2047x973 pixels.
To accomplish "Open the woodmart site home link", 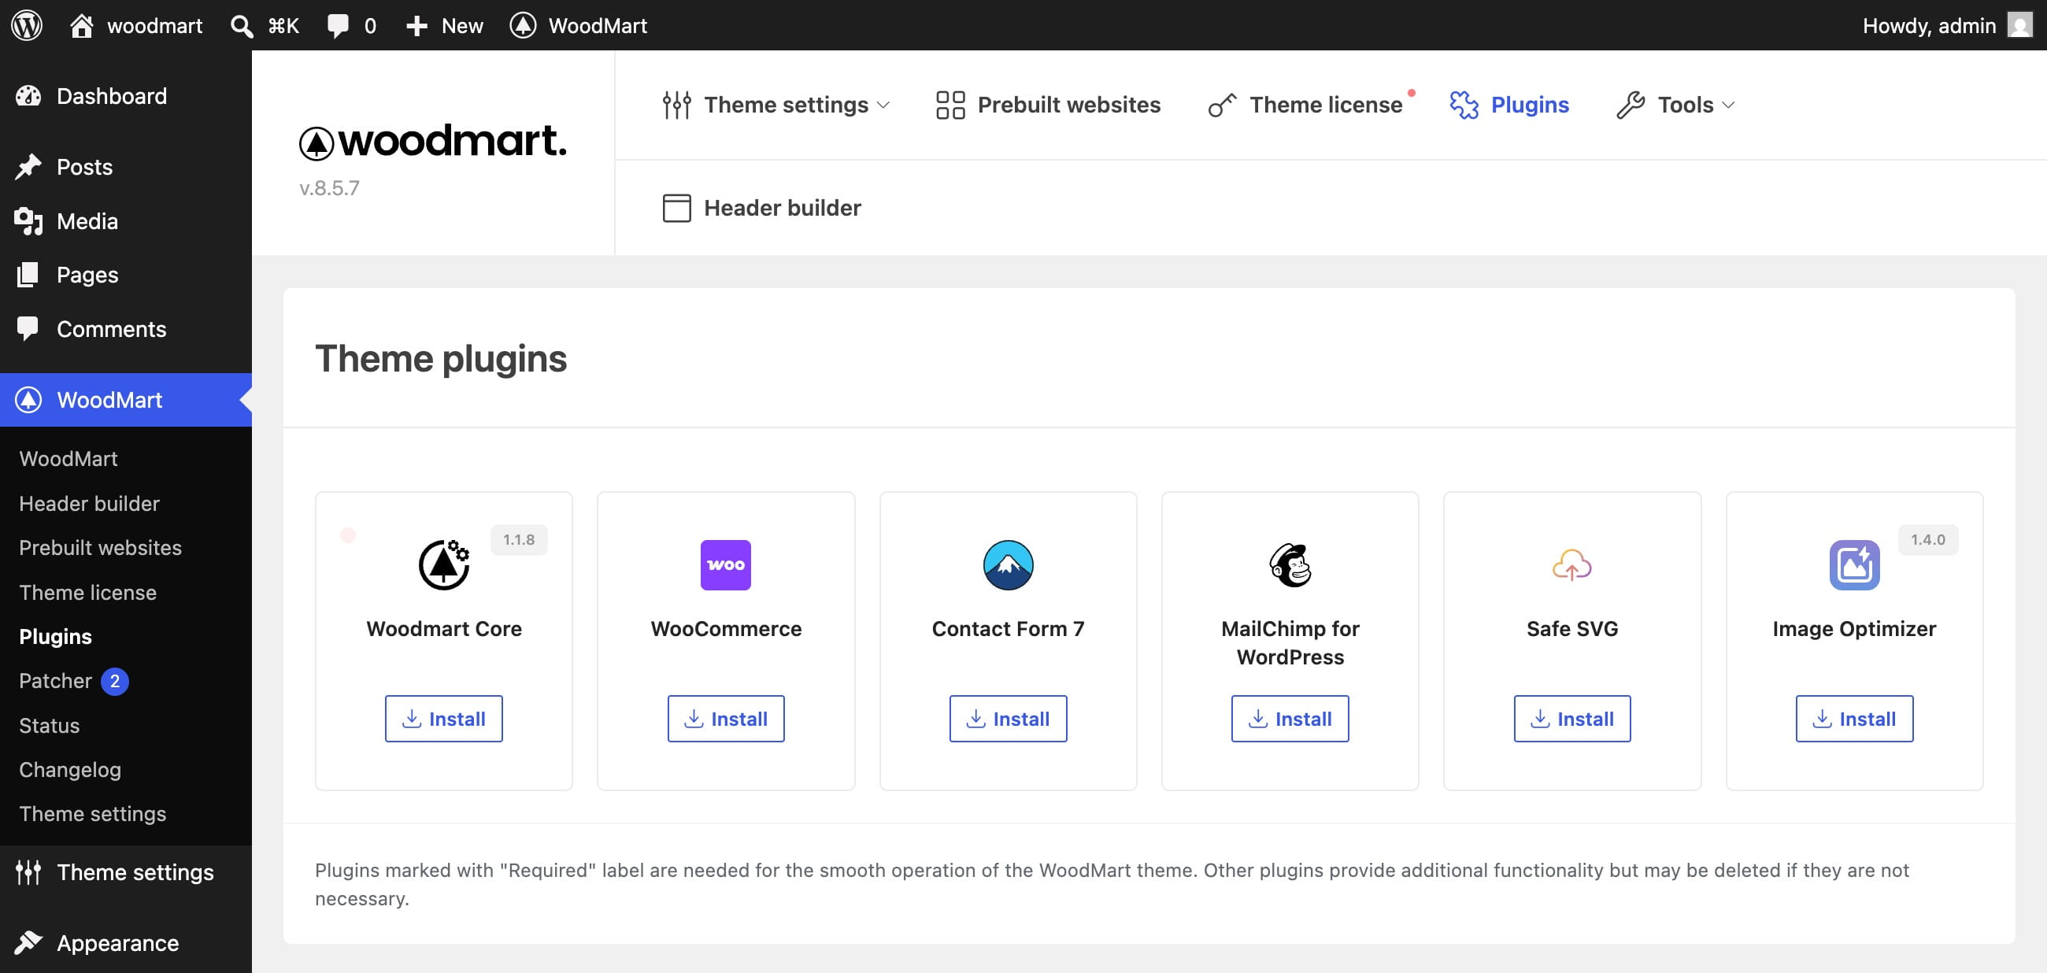I will pyautogui.click(x=136, y=25).
